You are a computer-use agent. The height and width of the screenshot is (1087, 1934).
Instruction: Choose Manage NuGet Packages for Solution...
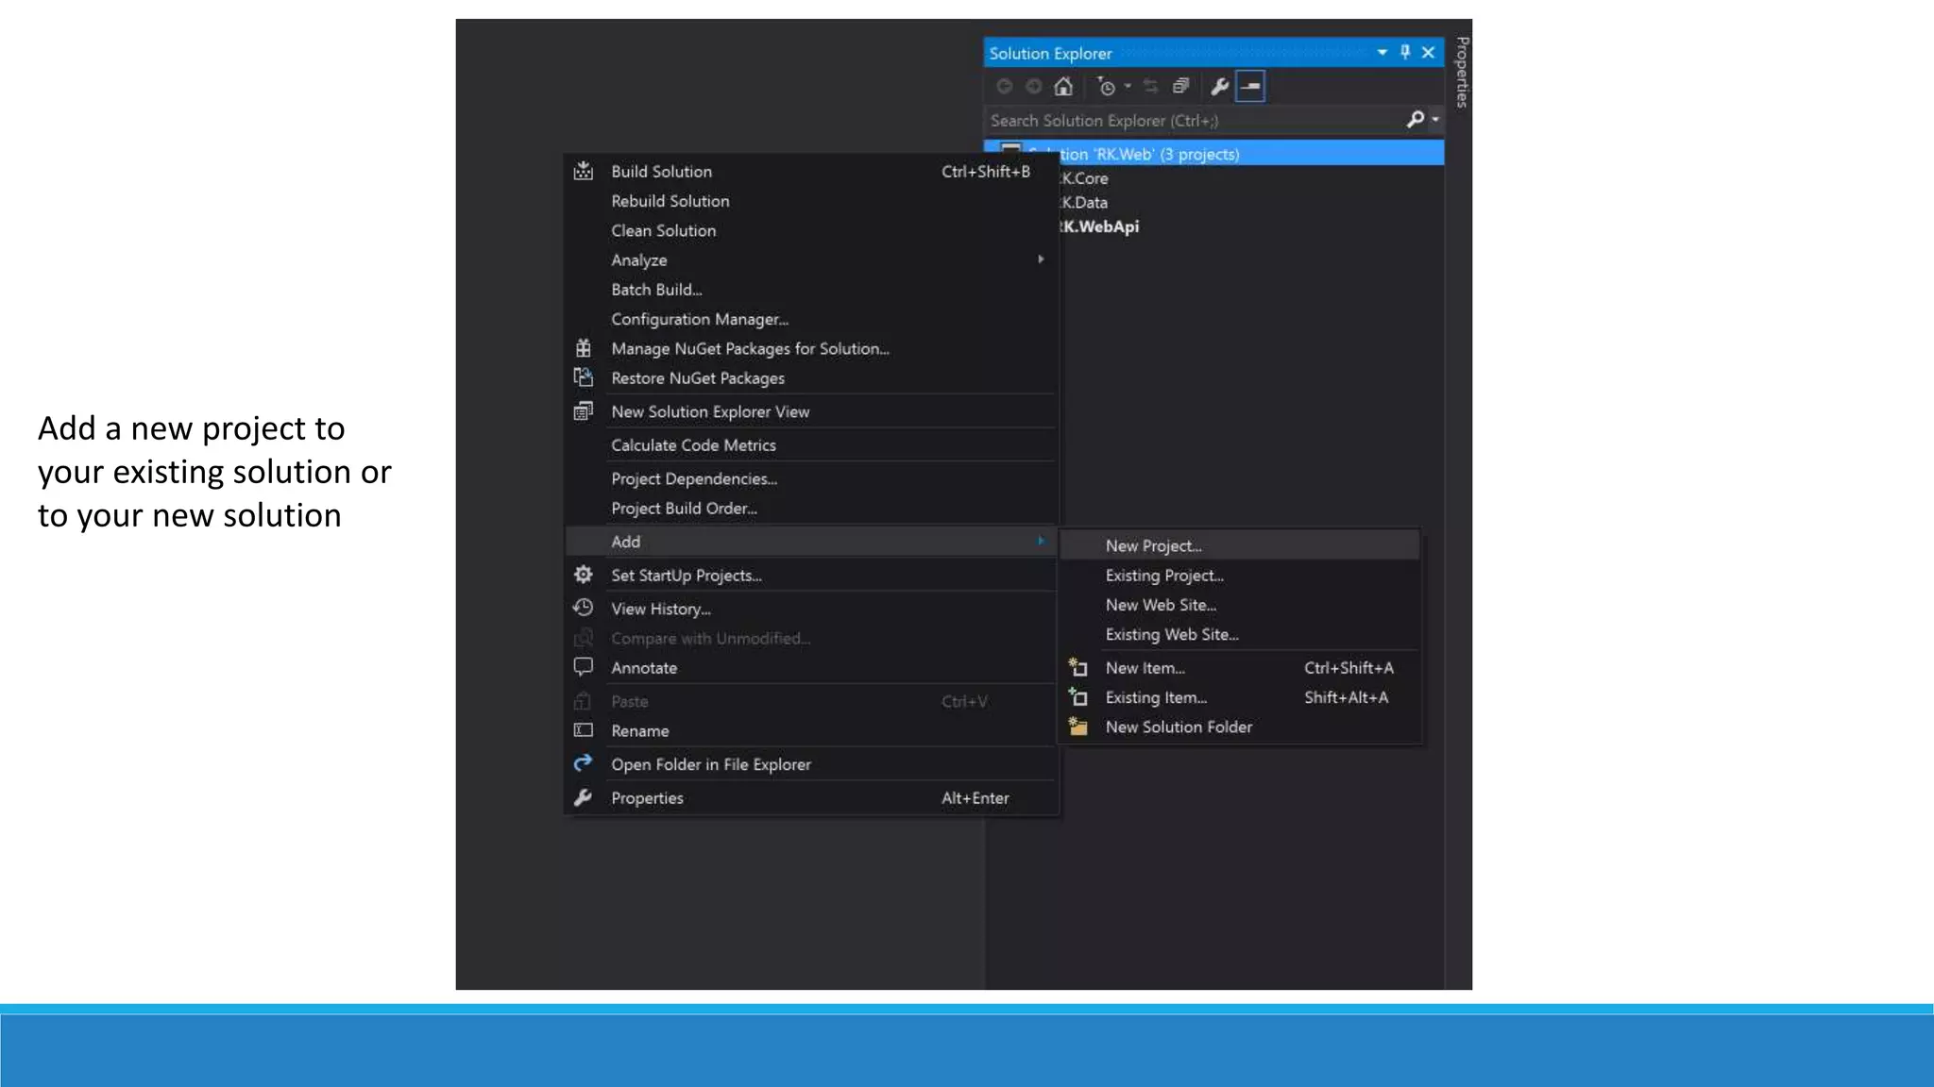(811, 348)
